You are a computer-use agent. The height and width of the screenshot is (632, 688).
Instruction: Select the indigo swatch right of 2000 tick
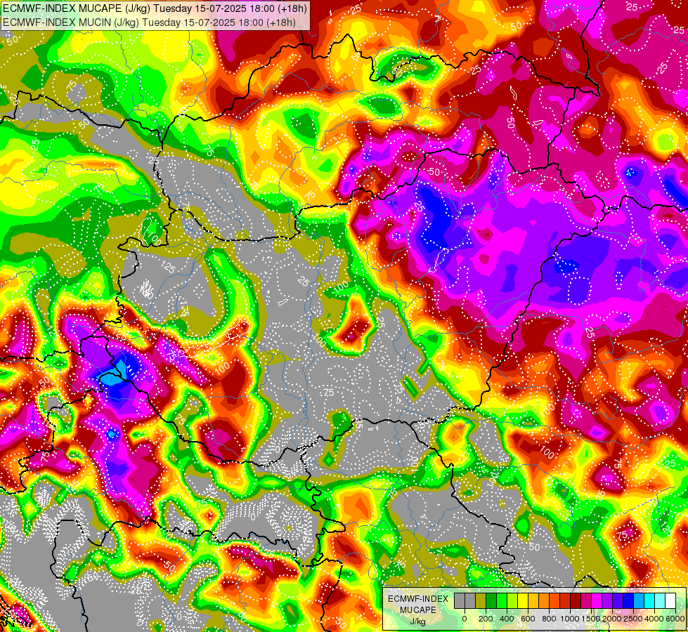[x=618, y=601]
